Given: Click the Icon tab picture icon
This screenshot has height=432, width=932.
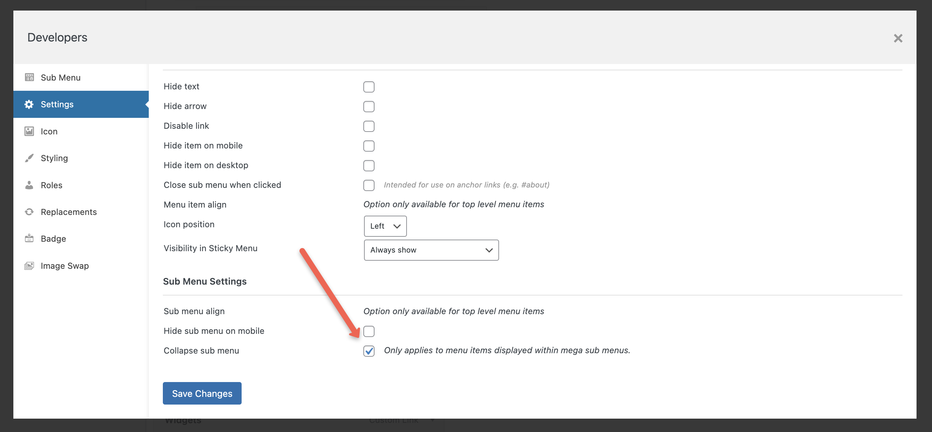Looking at the screenshot, I should [29, 131].
